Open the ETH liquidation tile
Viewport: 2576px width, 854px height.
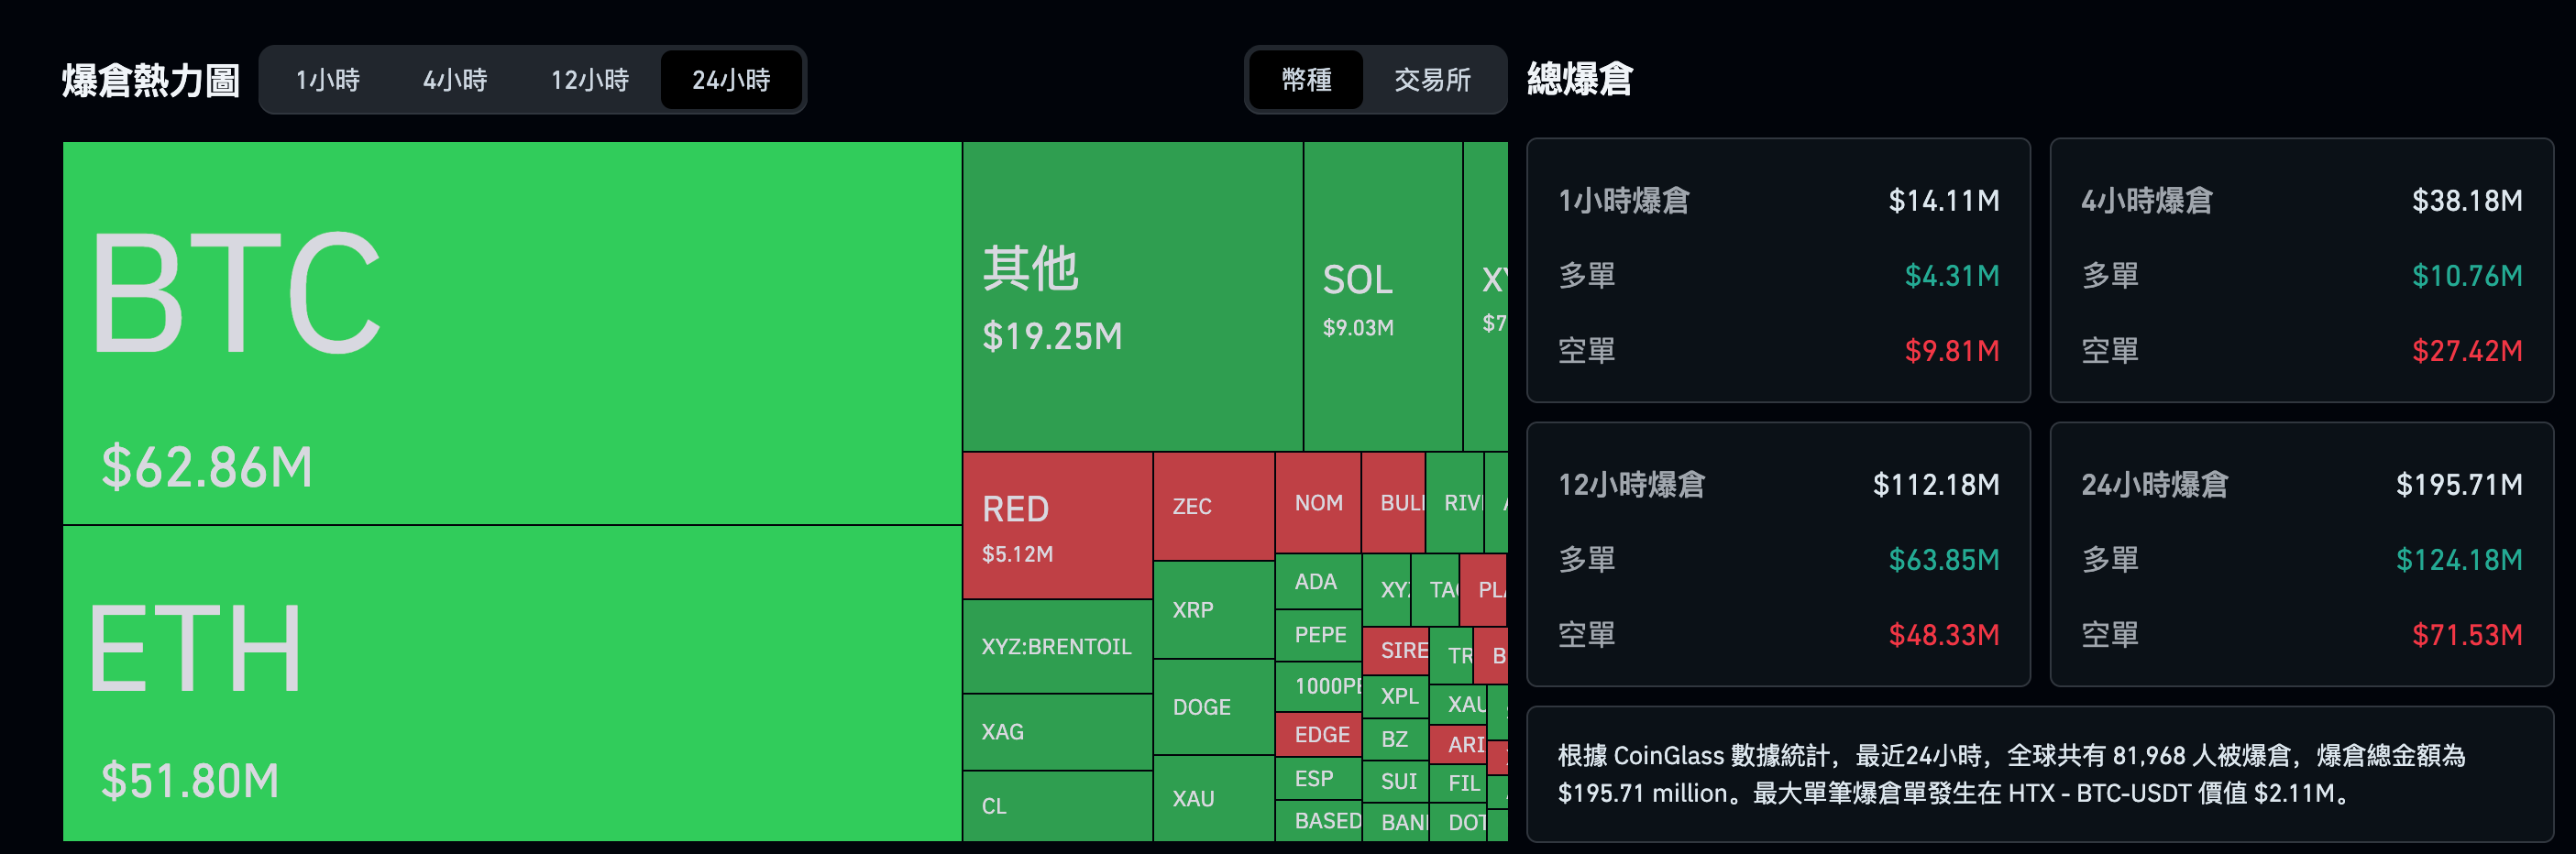coord(511,683)
